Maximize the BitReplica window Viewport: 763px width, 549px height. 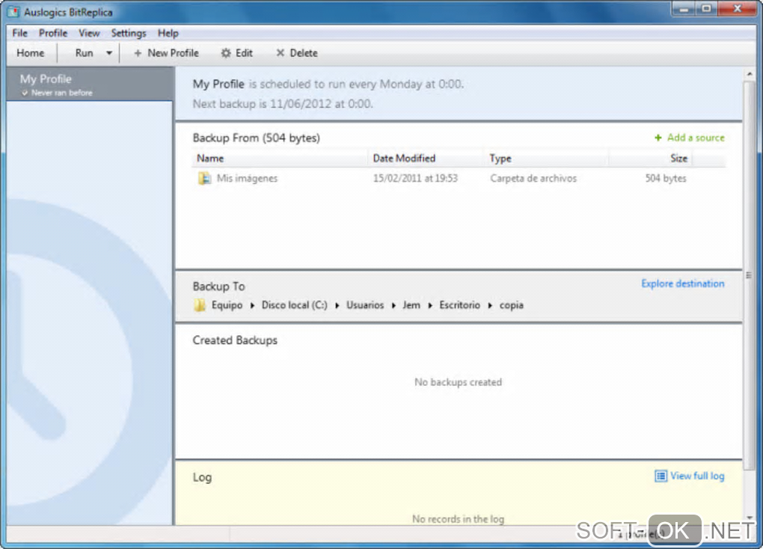[x=707, y=9]
